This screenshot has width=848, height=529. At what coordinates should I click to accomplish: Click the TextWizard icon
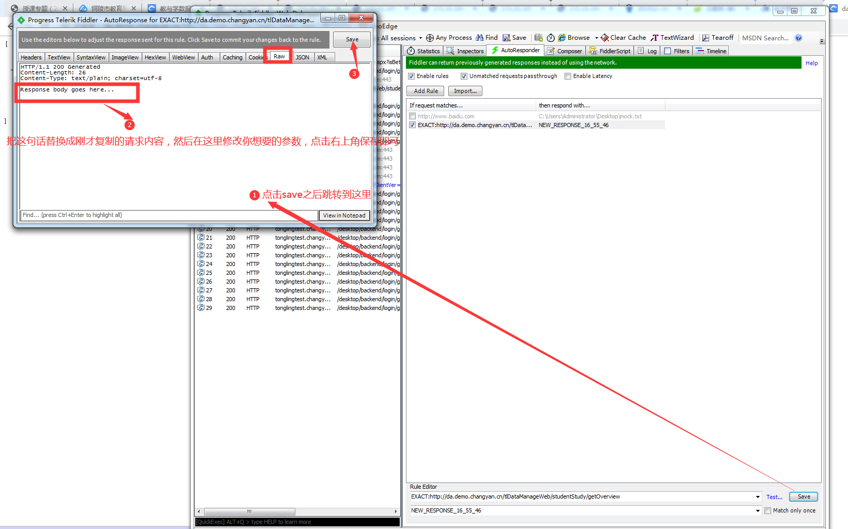click(655, 38)
